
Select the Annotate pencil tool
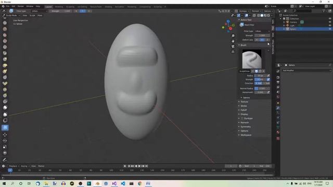(x=5, y=160)
